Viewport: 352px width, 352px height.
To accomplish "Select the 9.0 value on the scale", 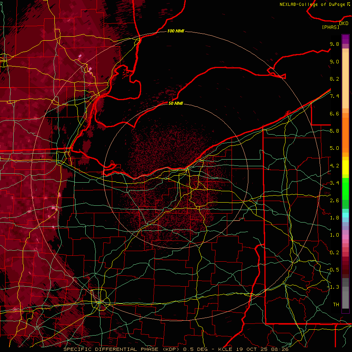I will (334, 61).
